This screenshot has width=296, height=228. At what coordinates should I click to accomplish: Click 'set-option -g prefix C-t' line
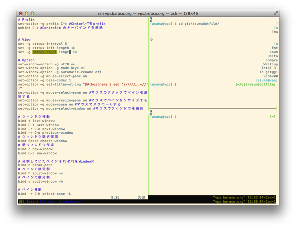click(62, 24)
